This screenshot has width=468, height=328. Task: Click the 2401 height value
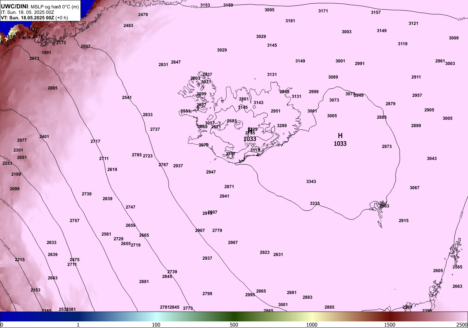tap(44, 137)
